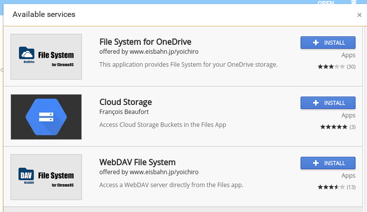Click the OPEN button behind the dialog
This screenshot has height=212, width=367.
click(326, 2)
